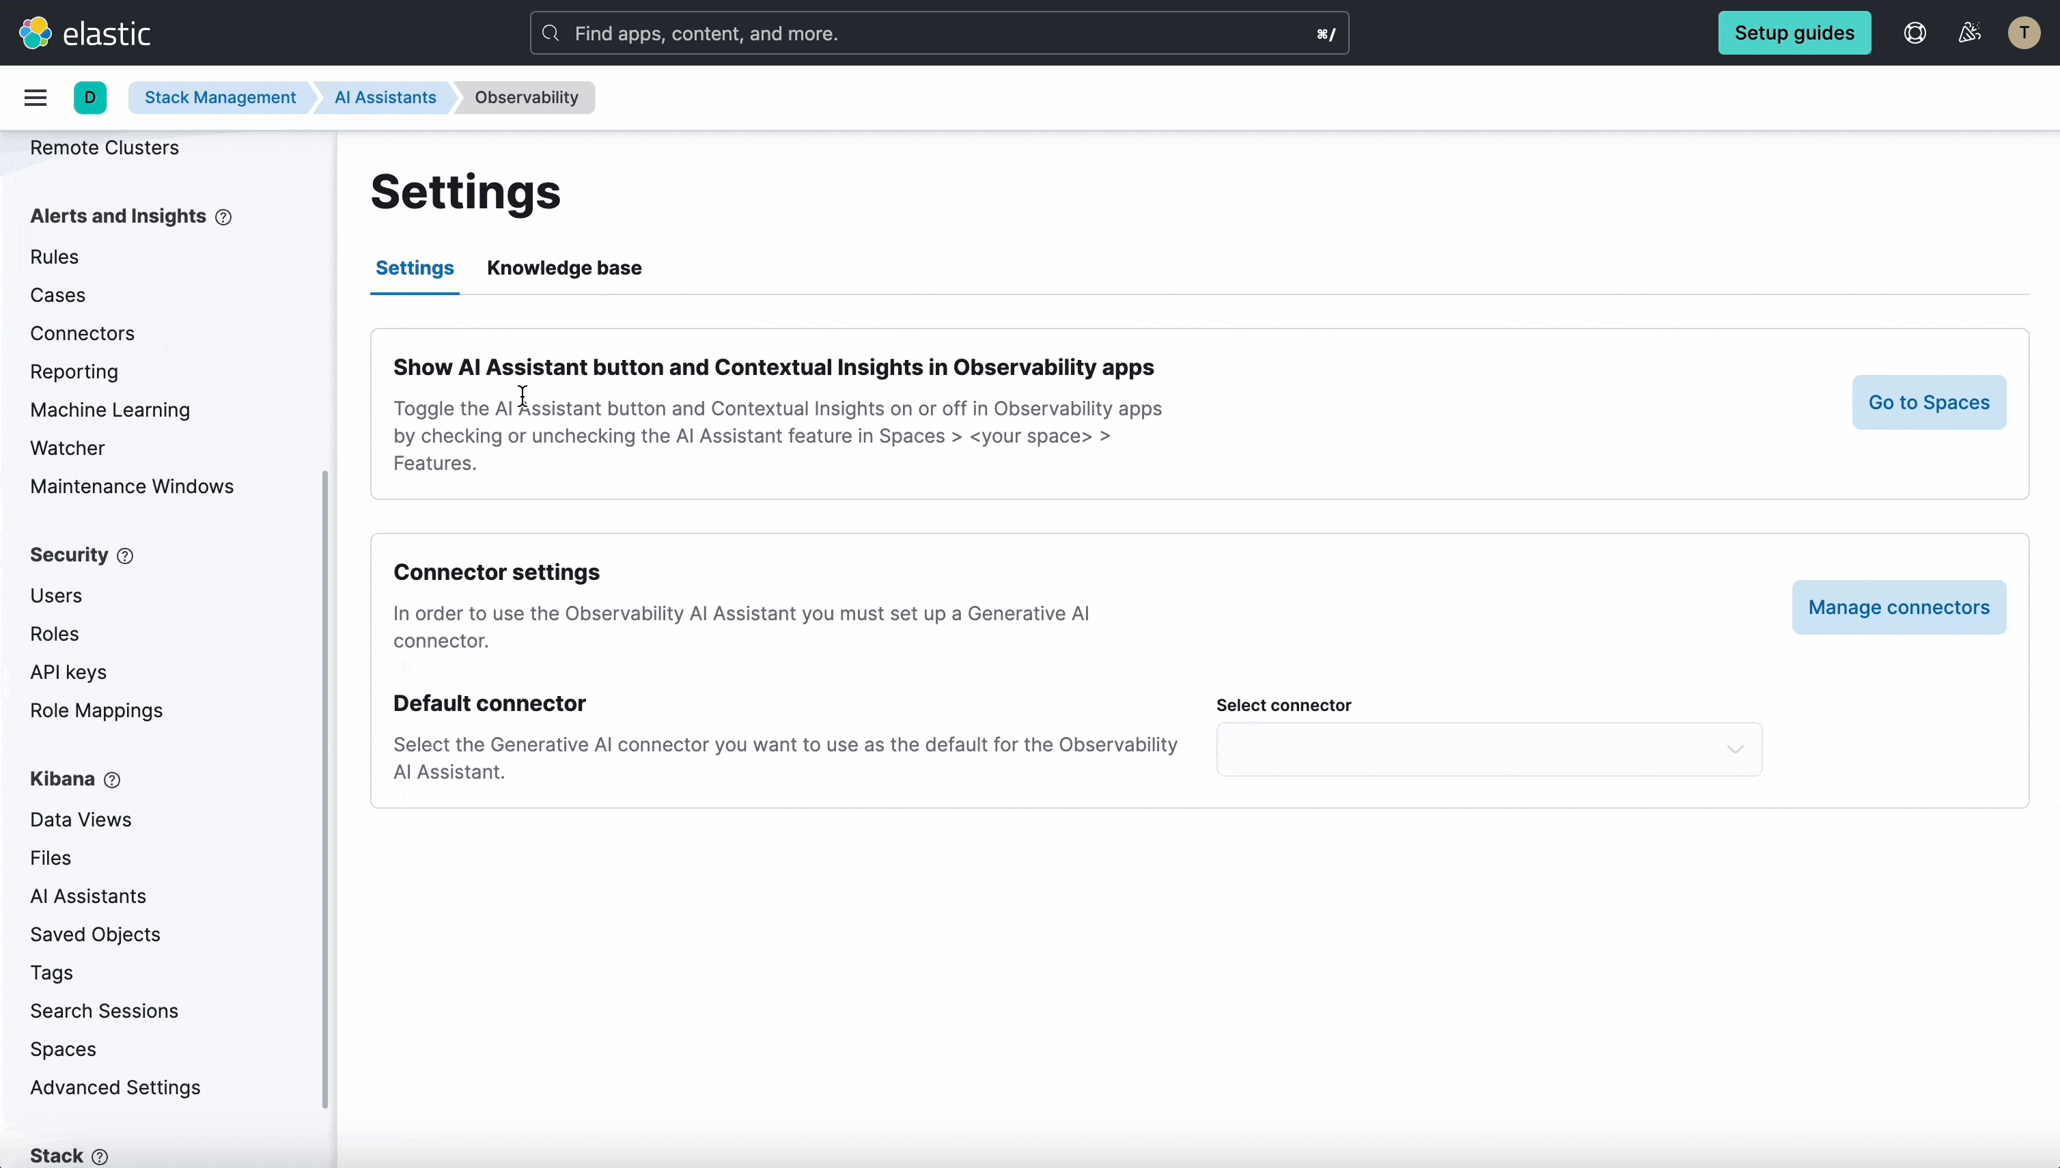Open Stack Management section

pos(219,96)
